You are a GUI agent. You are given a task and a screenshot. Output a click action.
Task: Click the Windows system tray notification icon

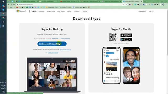click(x=3, y=92)
